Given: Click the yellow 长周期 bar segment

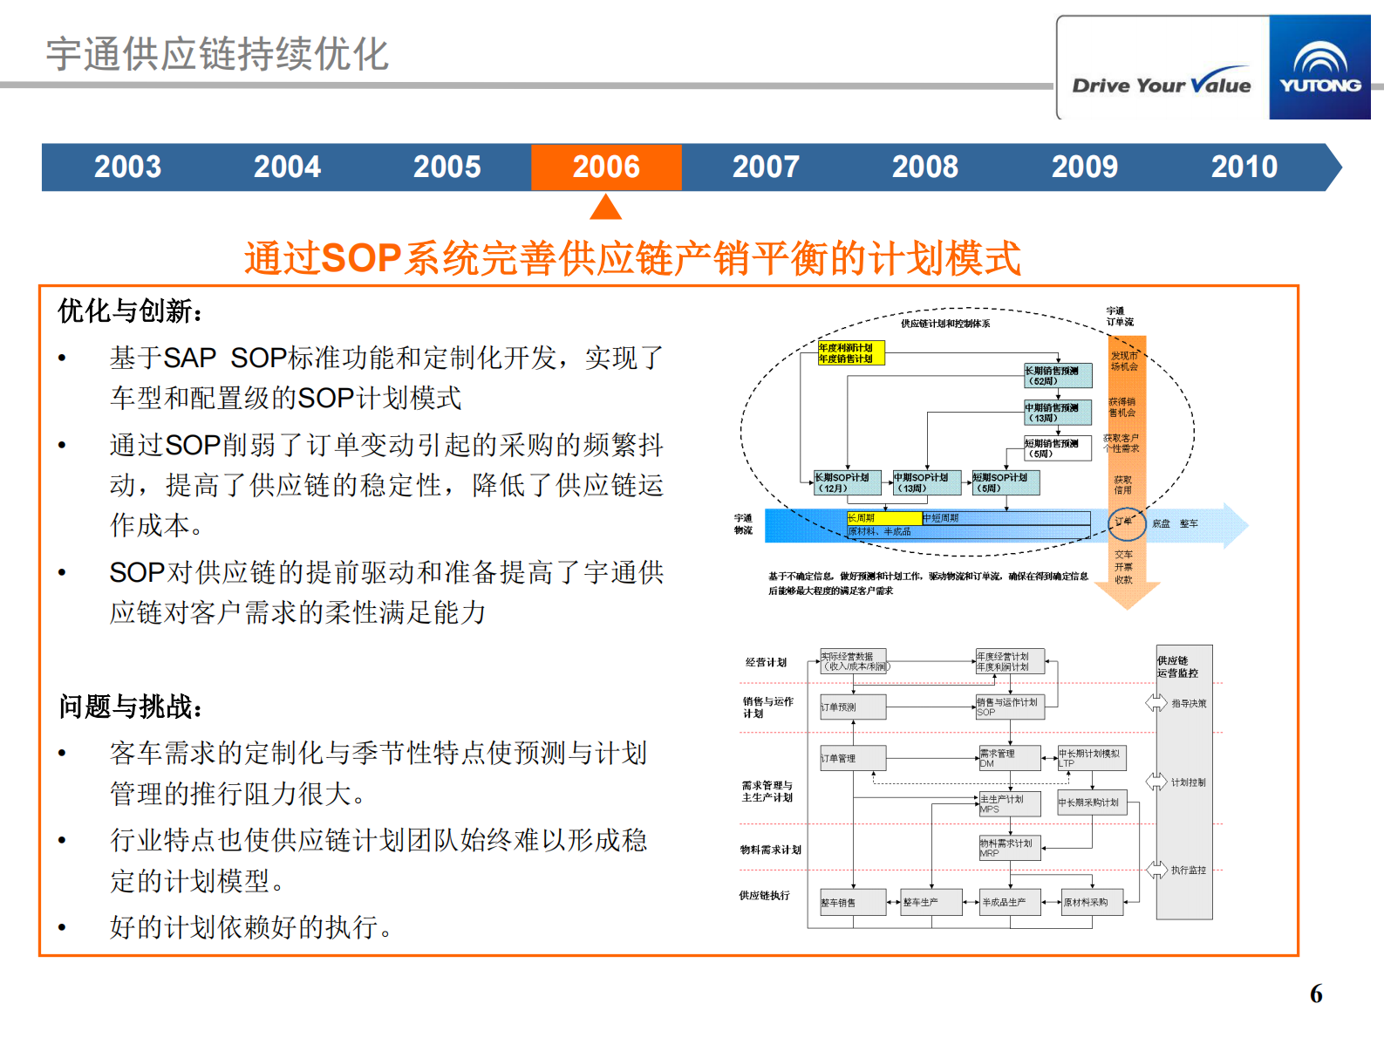Looking at the screenshot, I should pos(884,518).
